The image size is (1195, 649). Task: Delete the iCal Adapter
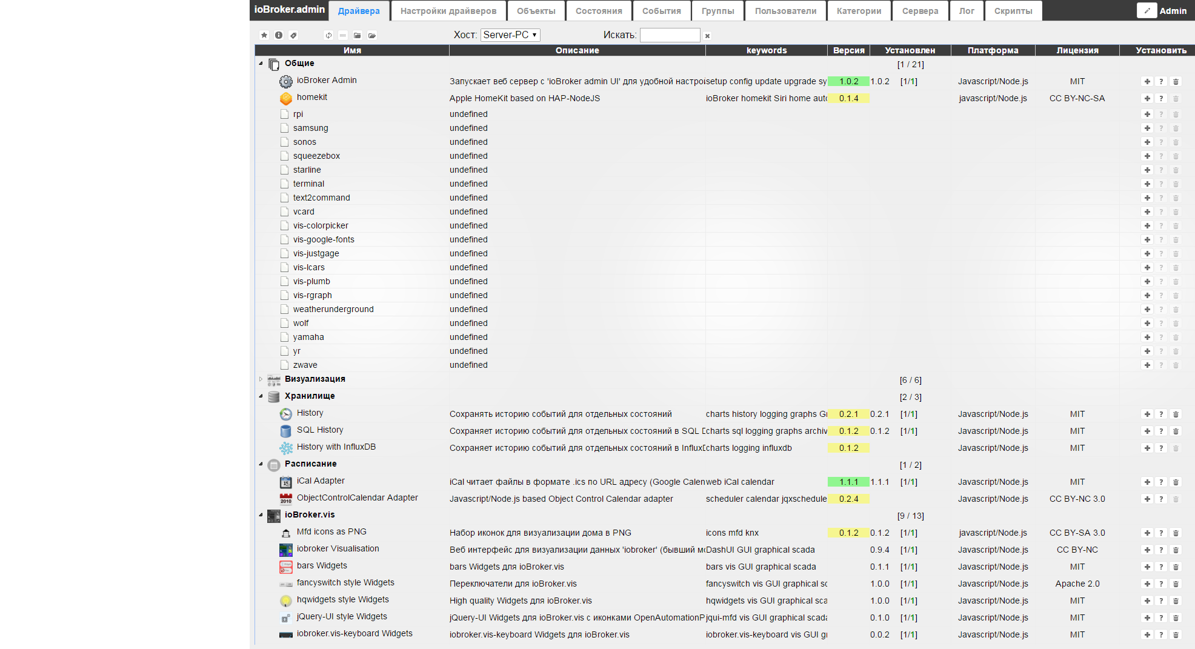(1176, 482)
